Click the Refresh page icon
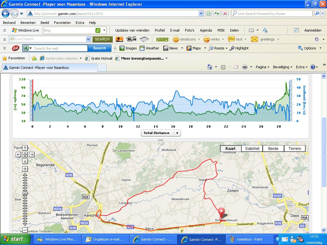 point(217,14)
